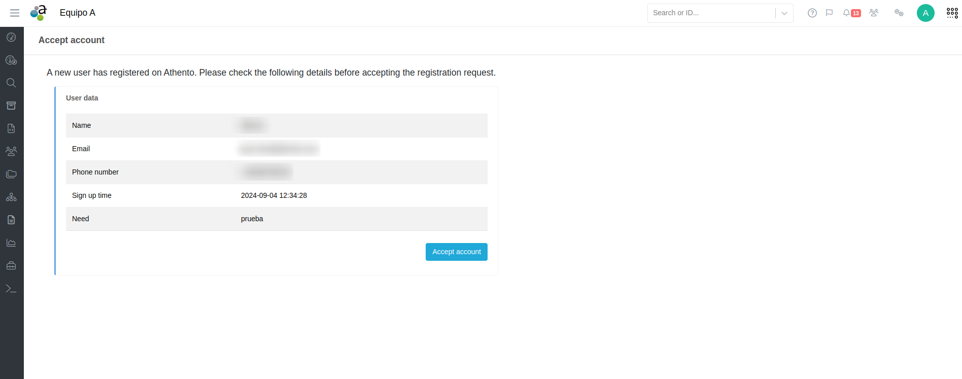Open the folders icon in sidebar
962x379 pixels.
tap(11, 174)
